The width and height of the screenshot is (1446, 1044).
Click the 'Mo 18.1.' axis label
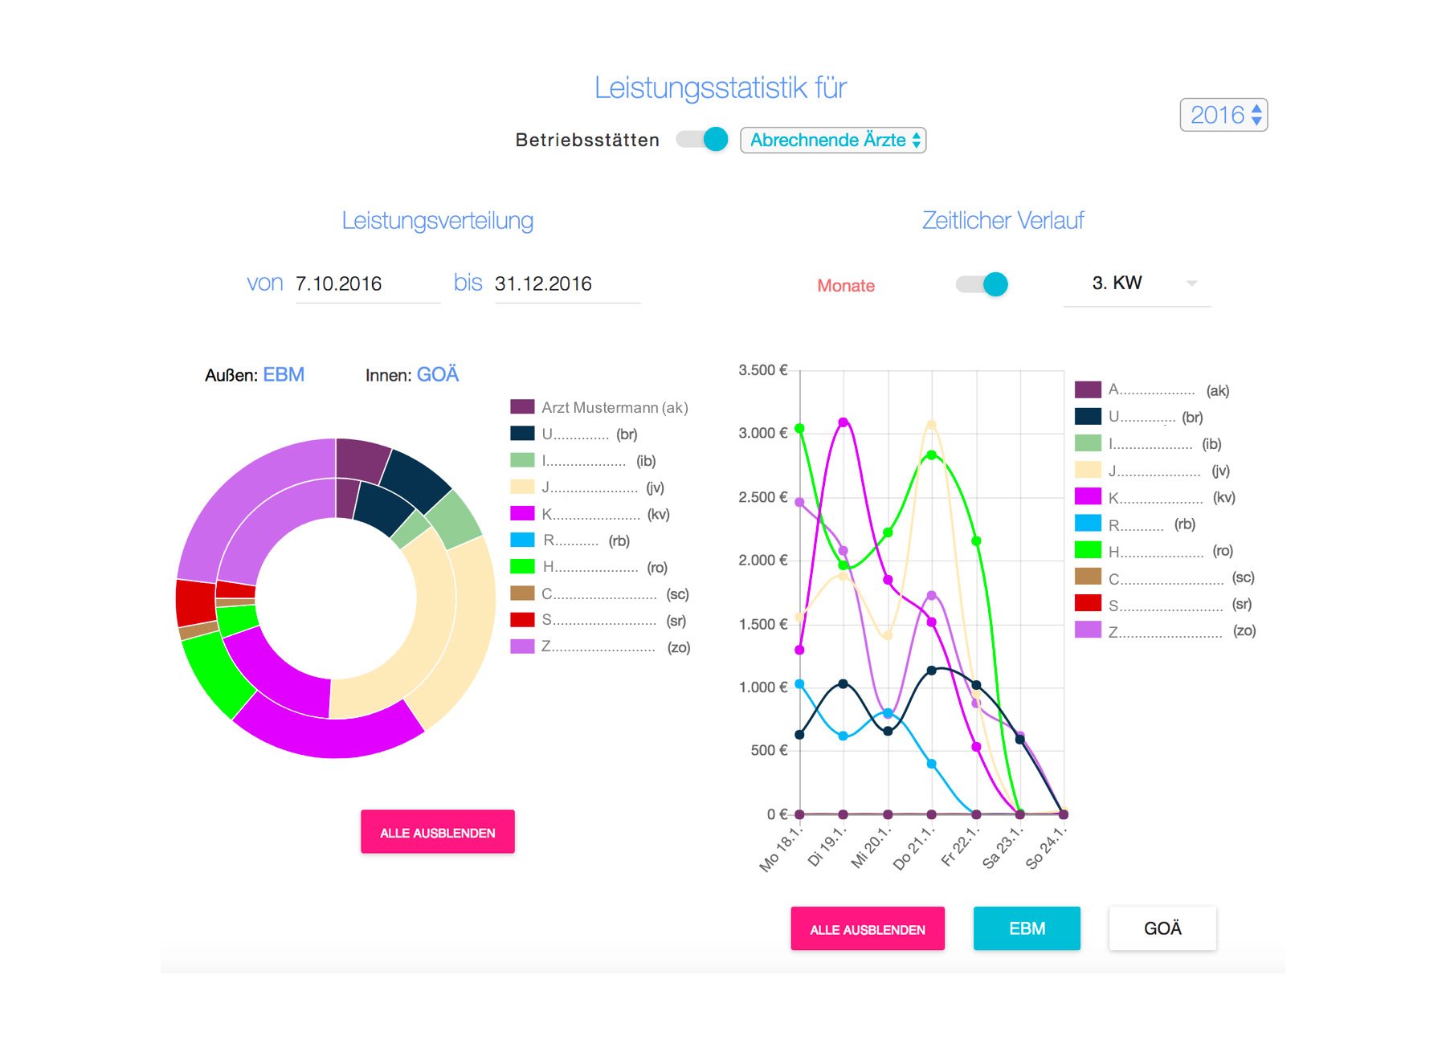click(780, 848)
